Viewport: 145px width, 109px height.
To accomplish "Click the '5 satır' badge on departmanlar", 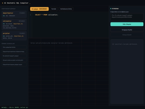I will click(22, 13).
